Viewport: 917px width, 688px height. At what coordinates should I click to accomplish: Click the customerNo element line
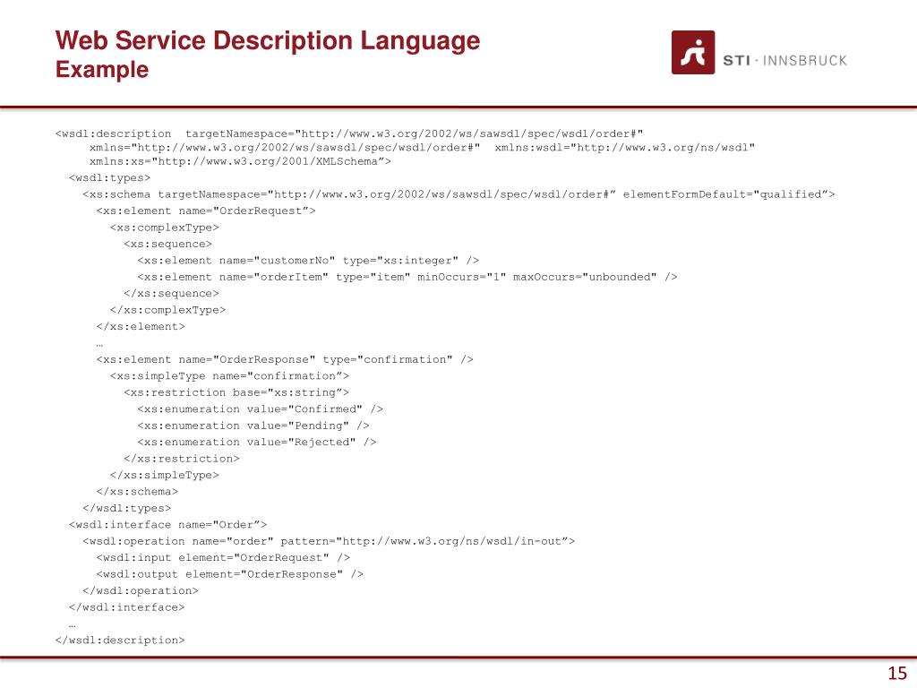tap(308, 261)
